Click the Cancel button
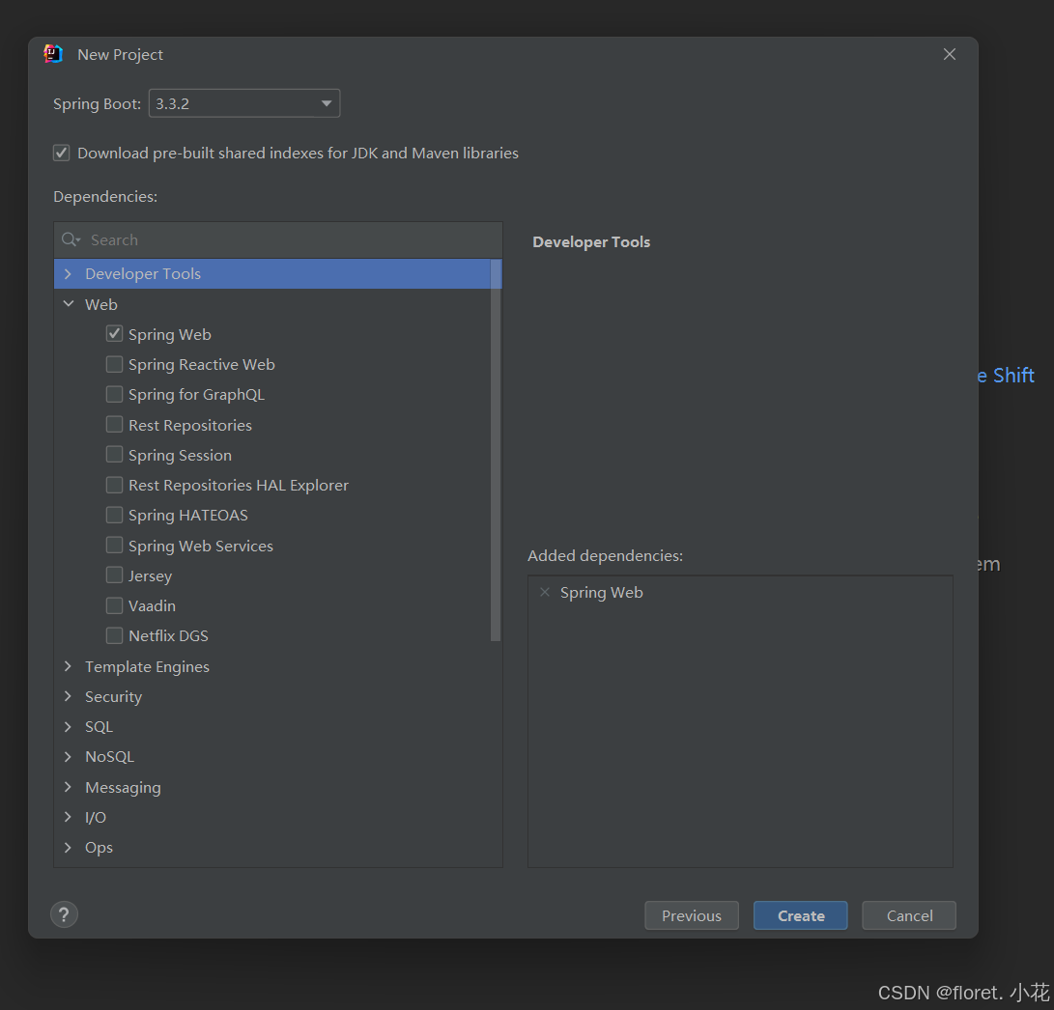The image size is (1054, 1010). [x=909, y=915]
